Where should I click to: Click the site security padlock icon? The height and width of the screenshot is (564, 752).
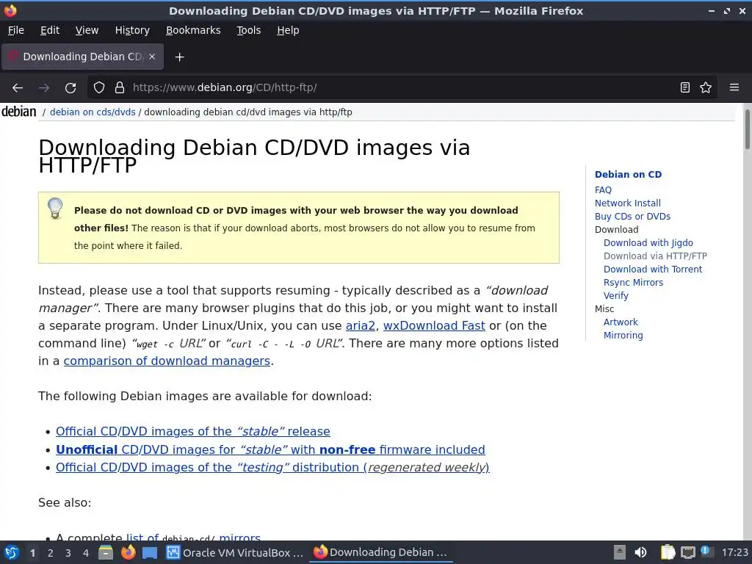(120, 88)
